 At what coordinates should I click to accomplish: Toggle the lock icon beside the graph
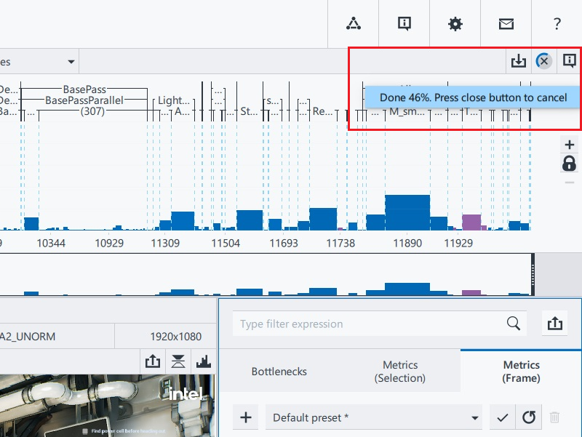click(570, 163)
